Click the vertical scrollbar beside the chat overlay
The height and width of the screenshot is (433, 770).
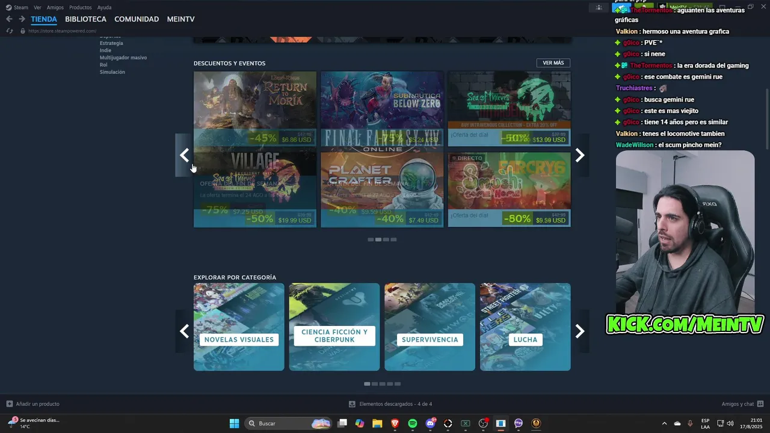tap(766, 118)
